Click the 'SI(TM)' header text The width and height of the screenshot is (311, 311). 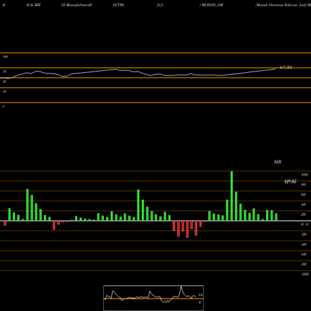118,5
